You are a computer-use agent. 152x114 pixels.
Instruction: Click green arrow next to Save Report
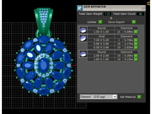[x=134, y=22]
